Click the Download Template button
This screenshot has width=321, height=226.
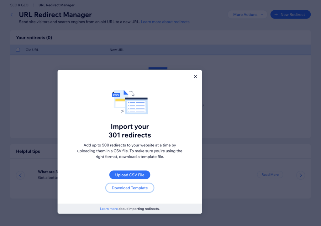coord(129,188)
